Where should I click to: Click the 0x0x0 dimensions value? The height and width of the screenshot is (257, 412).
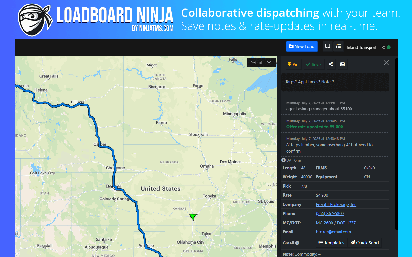click(370, 168)
